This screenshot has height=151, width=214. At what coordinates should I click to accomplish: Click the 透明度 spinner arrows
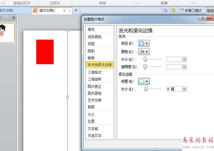click(184, 67)
